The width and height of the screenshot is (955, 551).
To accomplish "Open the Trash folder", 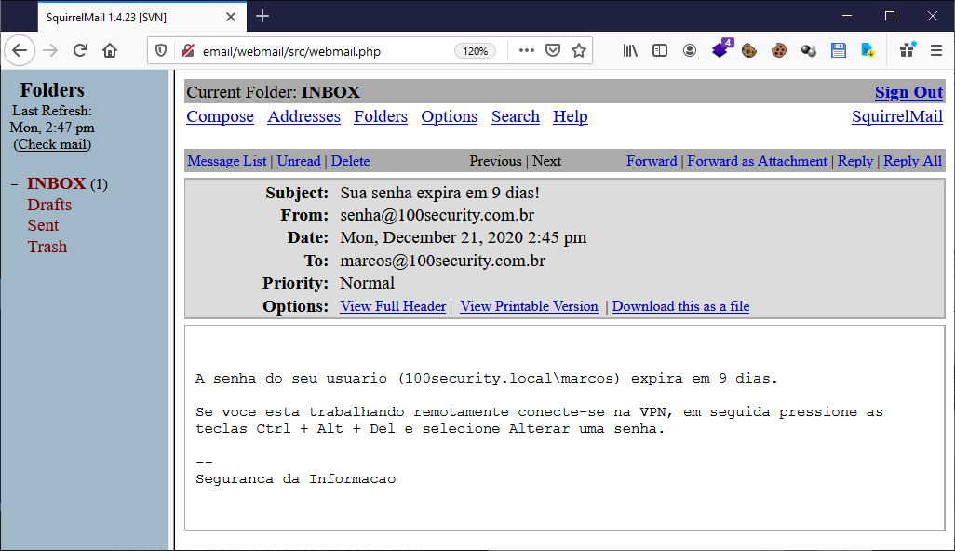I will [x=47, y=247].
